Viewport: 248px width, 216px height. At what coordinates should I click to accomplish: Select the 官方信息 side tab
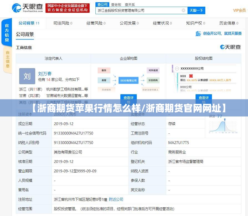point(7,33)
